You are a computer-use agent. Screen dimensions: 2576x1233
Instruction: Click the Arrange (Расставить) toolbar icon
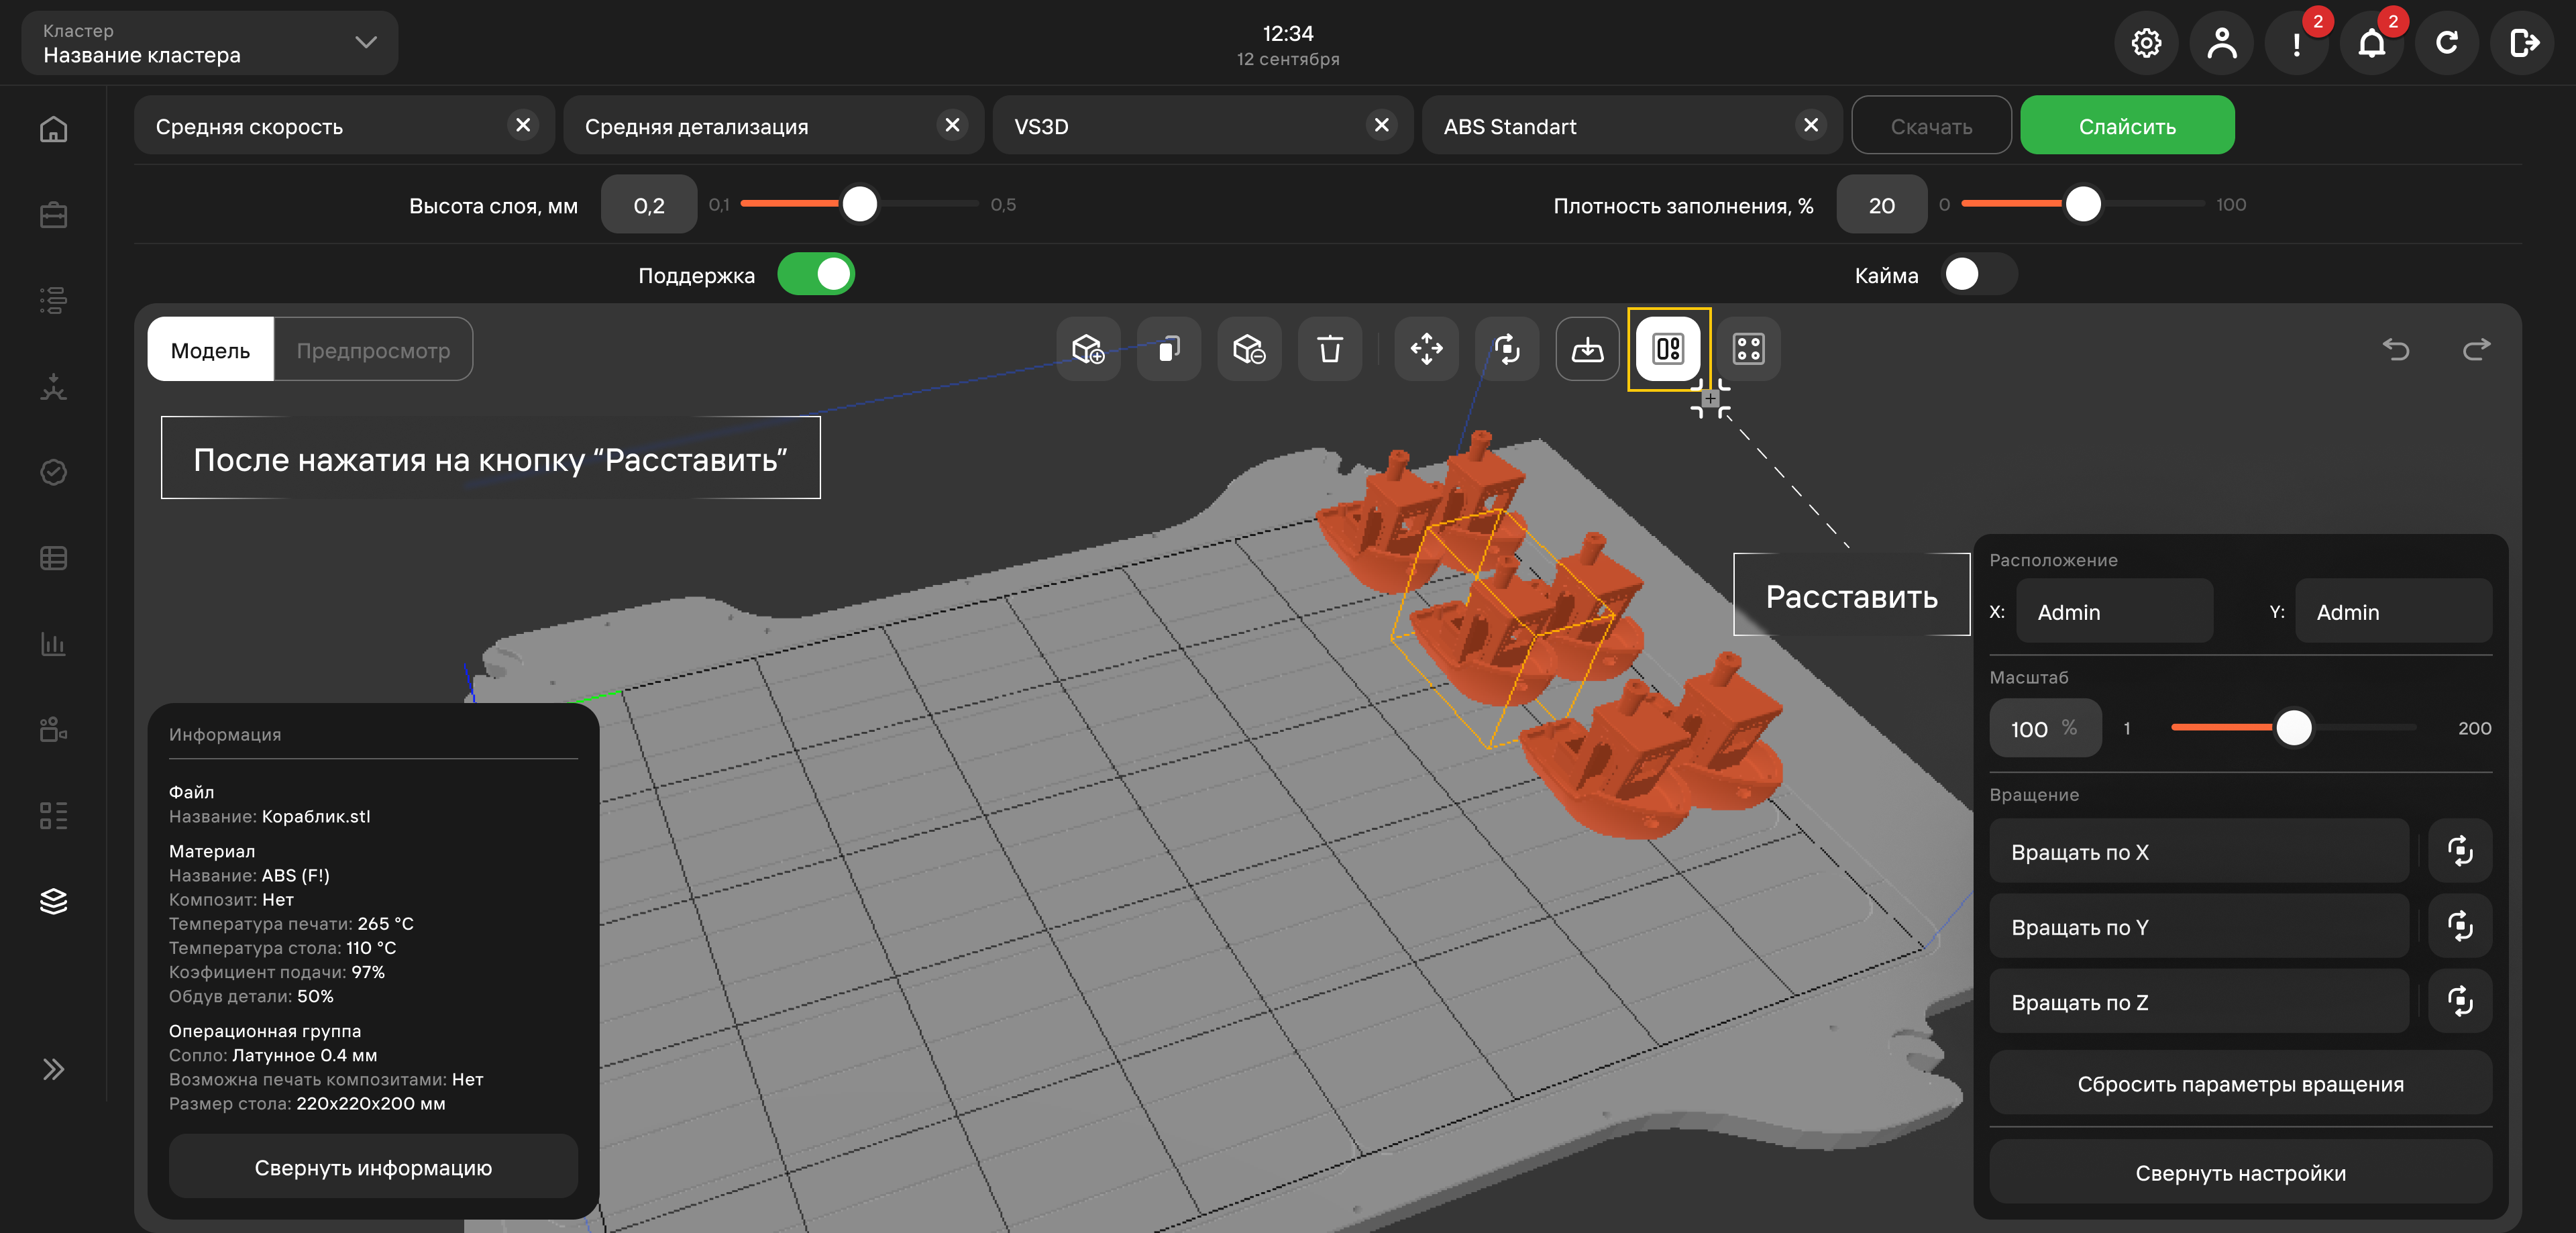[1668, 349]
